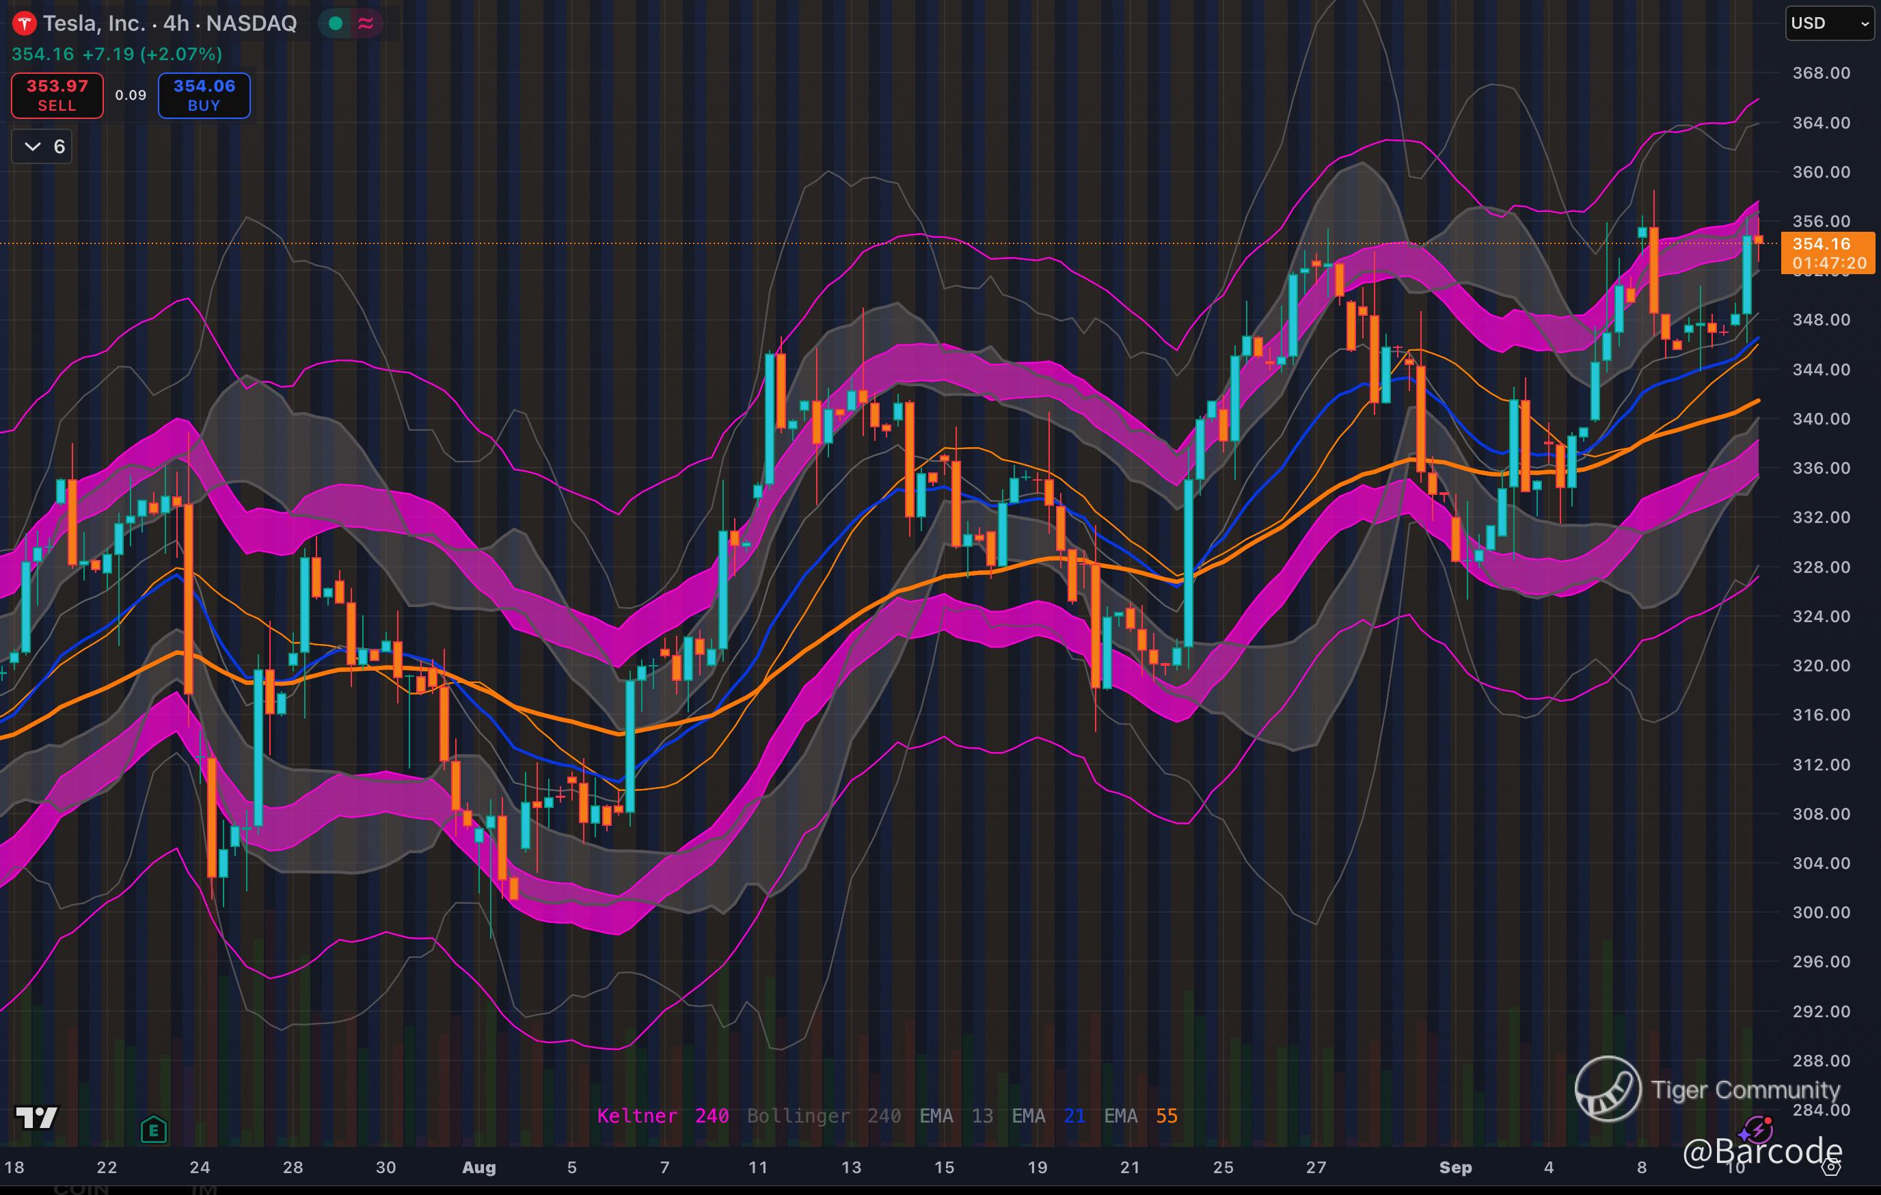Expand the collapsed 6 indicators legend
This screenshot has height=1195, width=1881.
point(42,146)
